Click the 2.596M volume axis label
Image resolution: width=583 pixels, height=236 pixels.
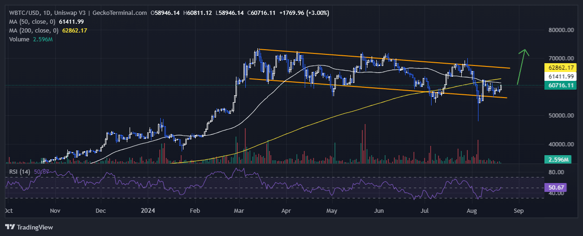(x=557, y=159)
